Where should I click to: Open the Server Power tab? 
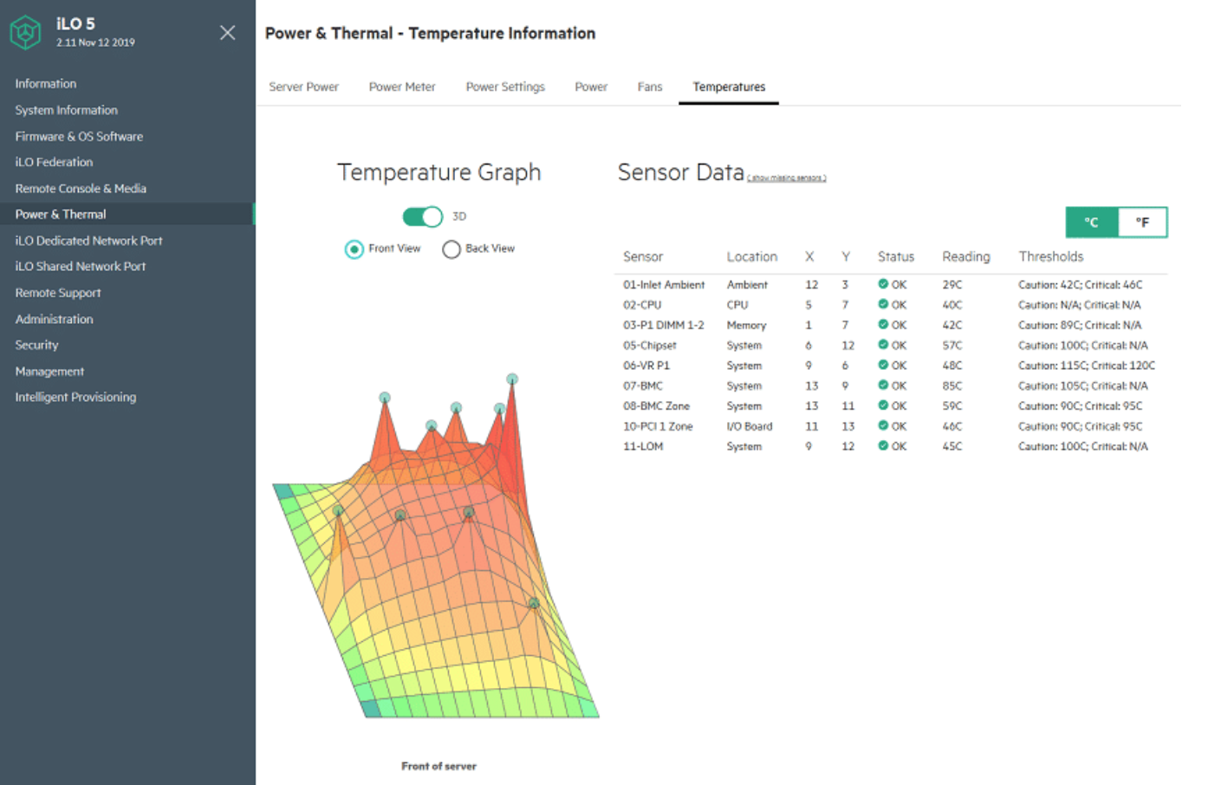pyautogui.click(x=303, y=87)
